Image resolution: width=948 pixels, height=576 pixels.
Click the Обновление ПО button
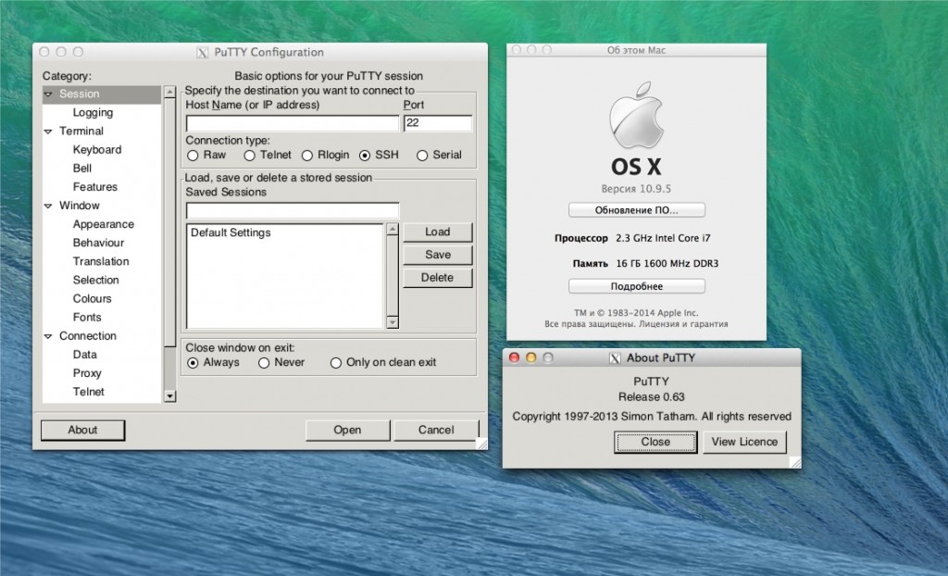tap(635, 208)
